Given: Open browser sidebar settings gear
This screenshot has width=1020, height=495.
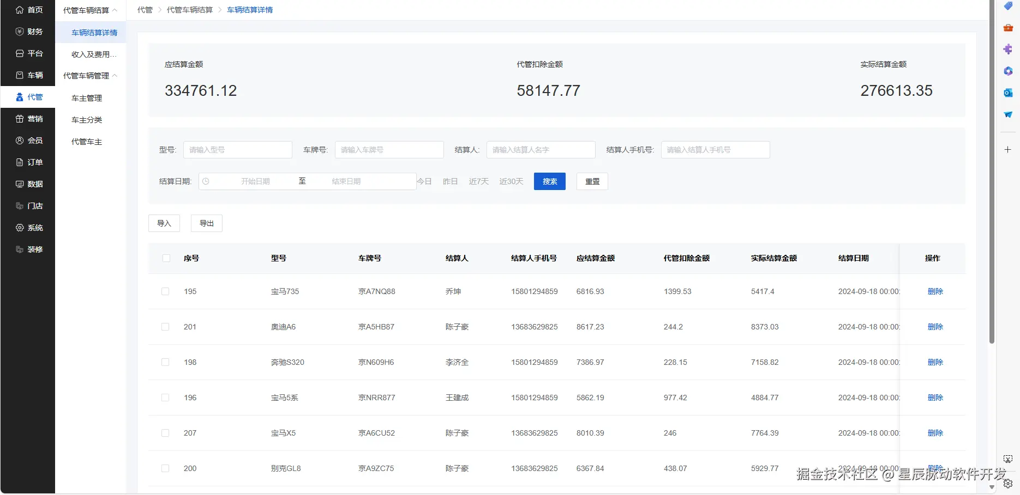Looking at the screenshot, I should 1008,484.
